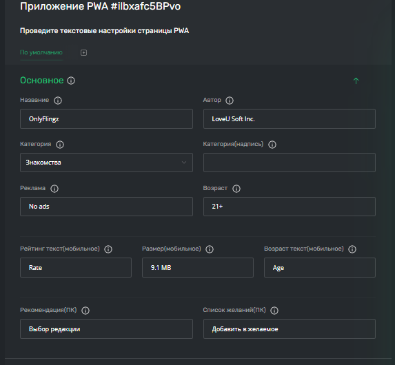
Task: Add new tab with plus icon
Action: [84, 52]
